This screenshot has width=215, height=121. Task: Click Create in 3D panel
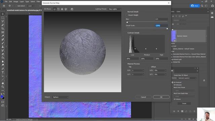pyautogui.click(x=184, y=104)
